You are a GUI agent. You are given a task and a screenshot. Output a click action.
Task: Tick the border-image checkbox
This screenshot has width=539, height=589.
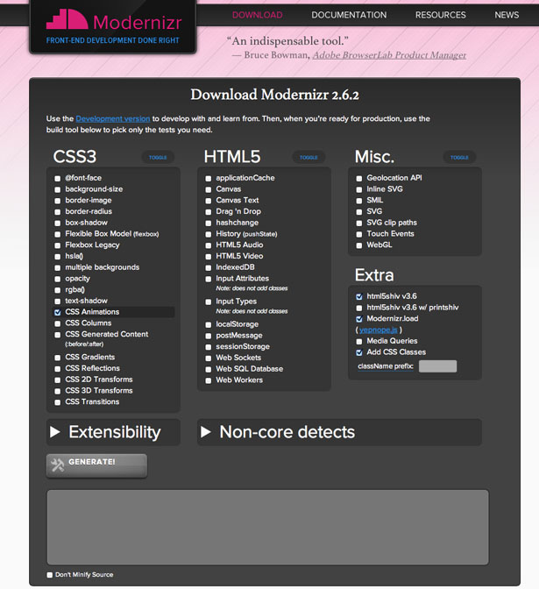[58, 201]
